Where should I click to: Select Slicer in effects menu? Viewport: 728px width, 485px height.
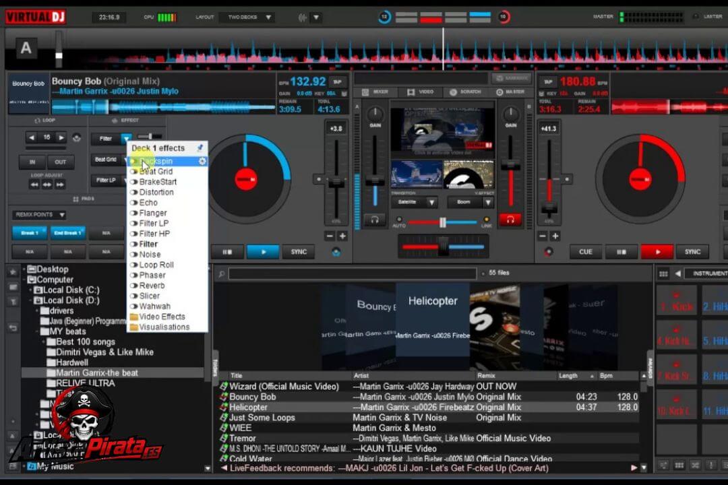click(x=150, y=296)
